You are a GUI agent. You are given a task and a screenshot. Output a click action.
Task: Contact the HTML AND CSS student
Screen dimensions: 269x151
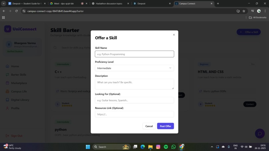click(250, 104)
